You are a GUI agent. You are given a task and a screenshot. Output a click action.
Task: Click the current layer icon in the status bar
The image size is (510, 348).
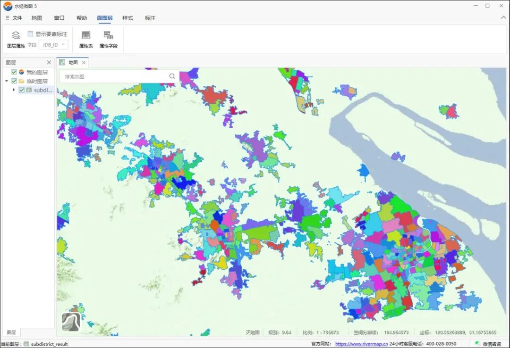(x=26, y=344)
